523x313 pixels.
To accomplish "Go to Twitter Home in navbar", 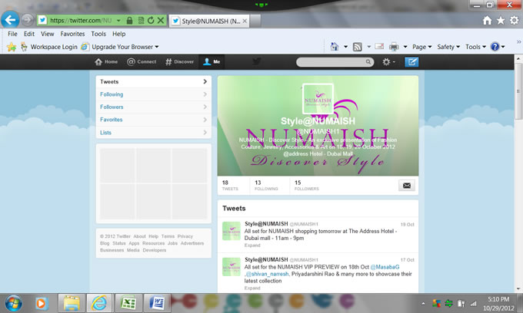I will tap(106, 62).
